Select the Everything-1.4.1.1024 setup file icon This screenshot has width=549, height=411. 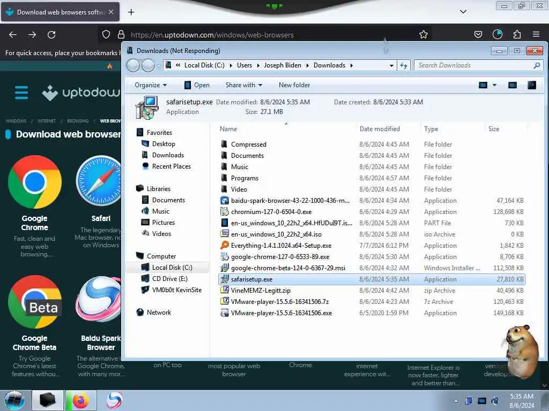tap(225, 245)
